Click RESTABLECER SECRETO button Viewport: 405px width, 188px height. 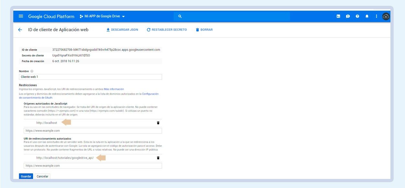(167, 29)
